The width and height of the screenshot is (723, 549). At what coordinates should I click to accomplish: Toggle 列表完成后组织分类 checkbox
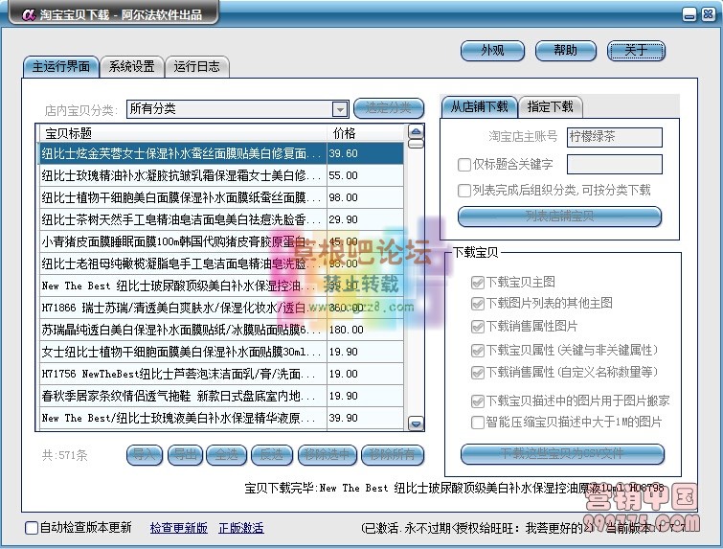[463, 190]
